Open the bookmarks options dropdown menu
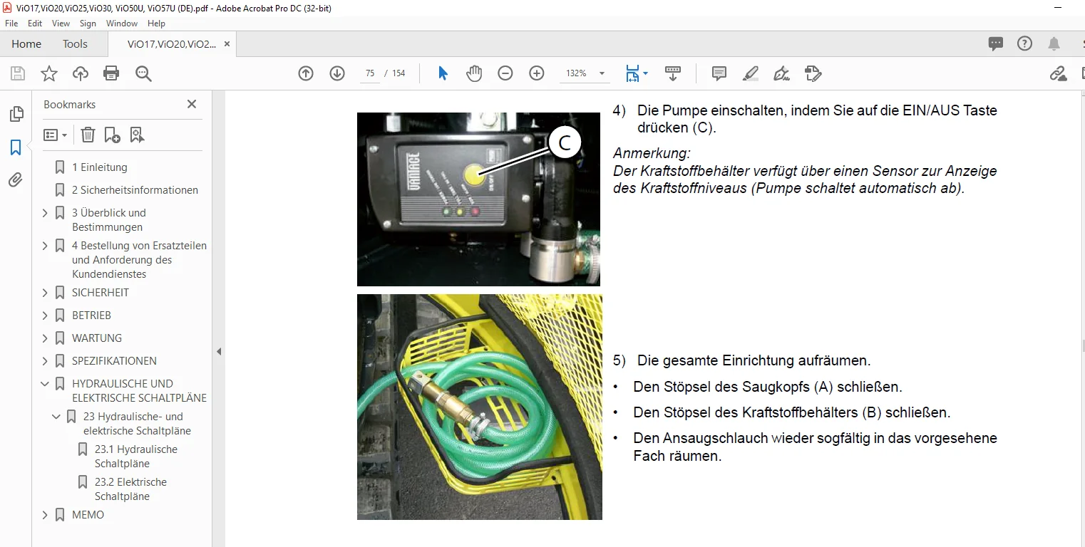The height and width of the screenshot is (547, 1085). click(55, 135)
